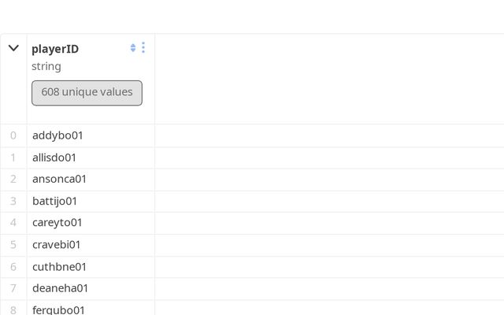Image resolution: width=504 pixels, height=315 pixels.
Task: Click row index number 6
Action: tap(13, 267)
